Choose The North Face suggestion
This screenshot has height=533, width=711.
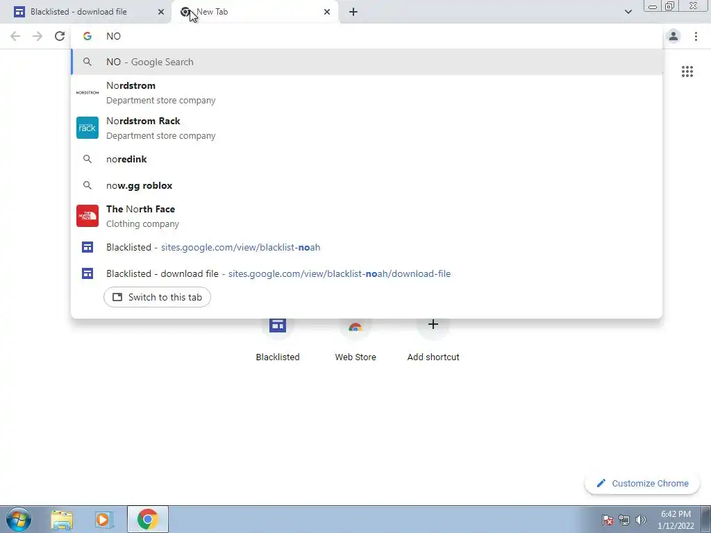tap(367, 216)
